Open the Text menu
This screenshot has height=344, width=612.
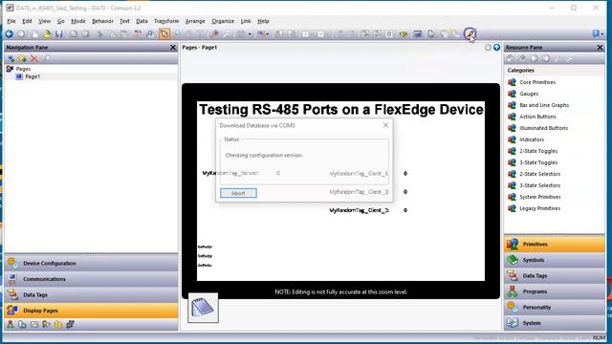124,21
